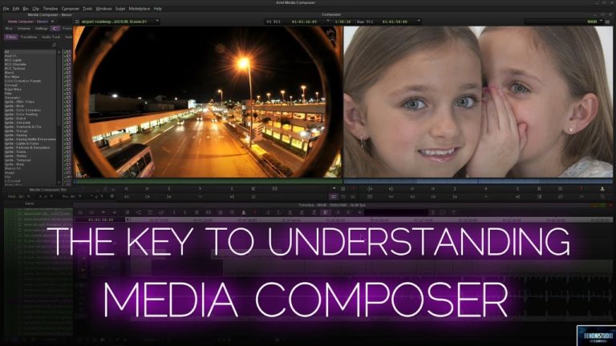Screen dimensions: 616x346
Task: Select the All effects category
Action: [x=30, y=52]
